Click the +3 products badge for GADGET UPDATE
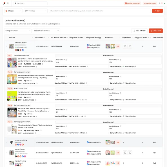 tap(118, 46)
